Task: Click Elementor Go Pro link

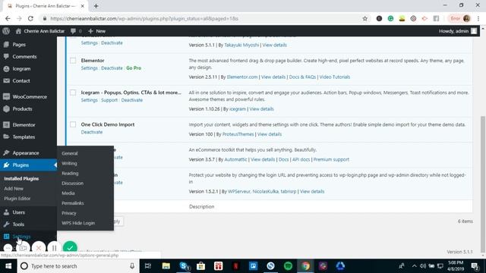Action: (134, 68)
